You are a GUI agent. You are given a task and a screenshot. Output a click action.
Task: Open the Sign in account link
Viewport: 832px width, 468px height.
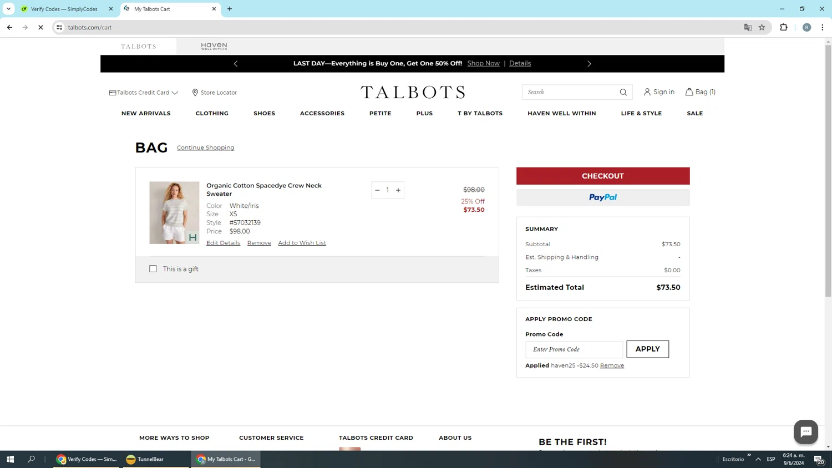pyautogui.click(x=659, y=92)
